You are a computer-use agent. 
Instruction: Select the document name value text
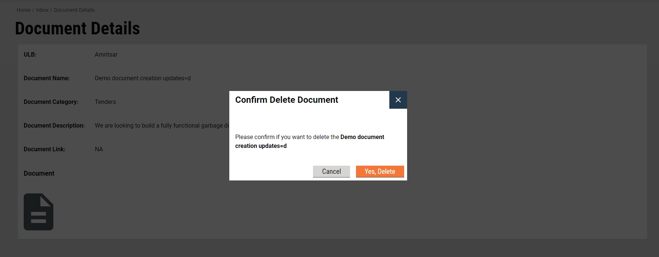click(x=143, y=78)
